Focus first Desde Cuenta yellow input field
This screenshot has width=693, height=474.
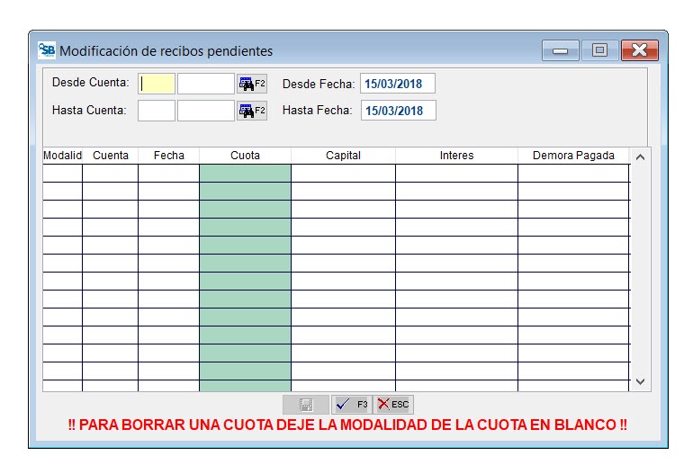tap(157, 84)
